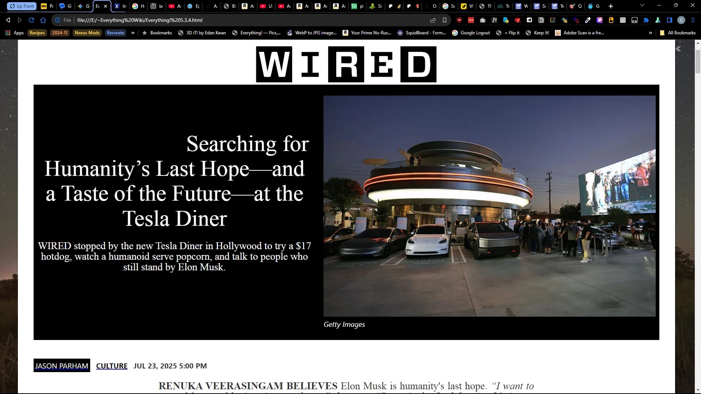Expand the Recreate bookmark folder
701x394 pixels.
[x=115, y=33]
